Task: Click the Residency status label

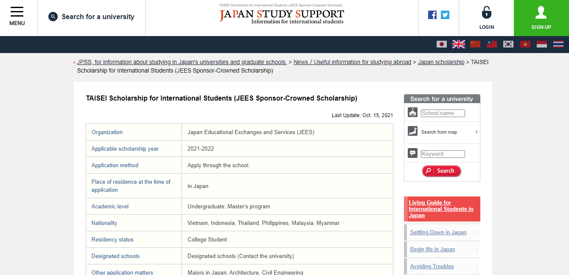Action: pyautogui.click(x=112, y=240)
